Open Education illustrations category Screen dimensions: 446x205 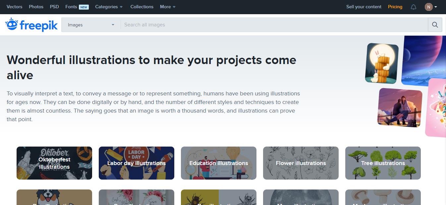[219, 163]
